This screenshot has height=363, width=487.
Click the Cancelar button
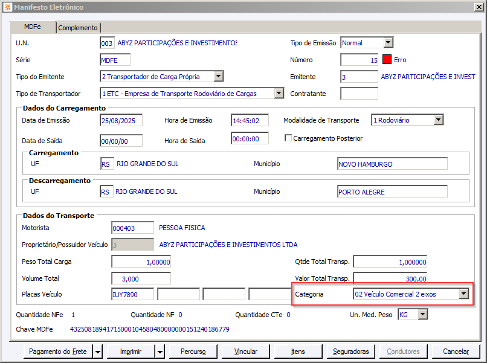(456, 352)
